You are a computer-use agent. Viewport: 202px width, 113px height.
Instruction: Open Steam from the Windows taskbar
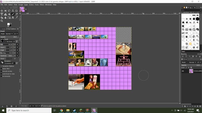(x=74, y=110)
